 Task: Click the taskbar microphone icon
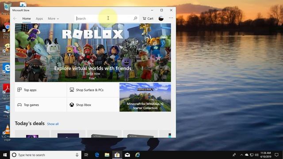[x=77, y=155]
